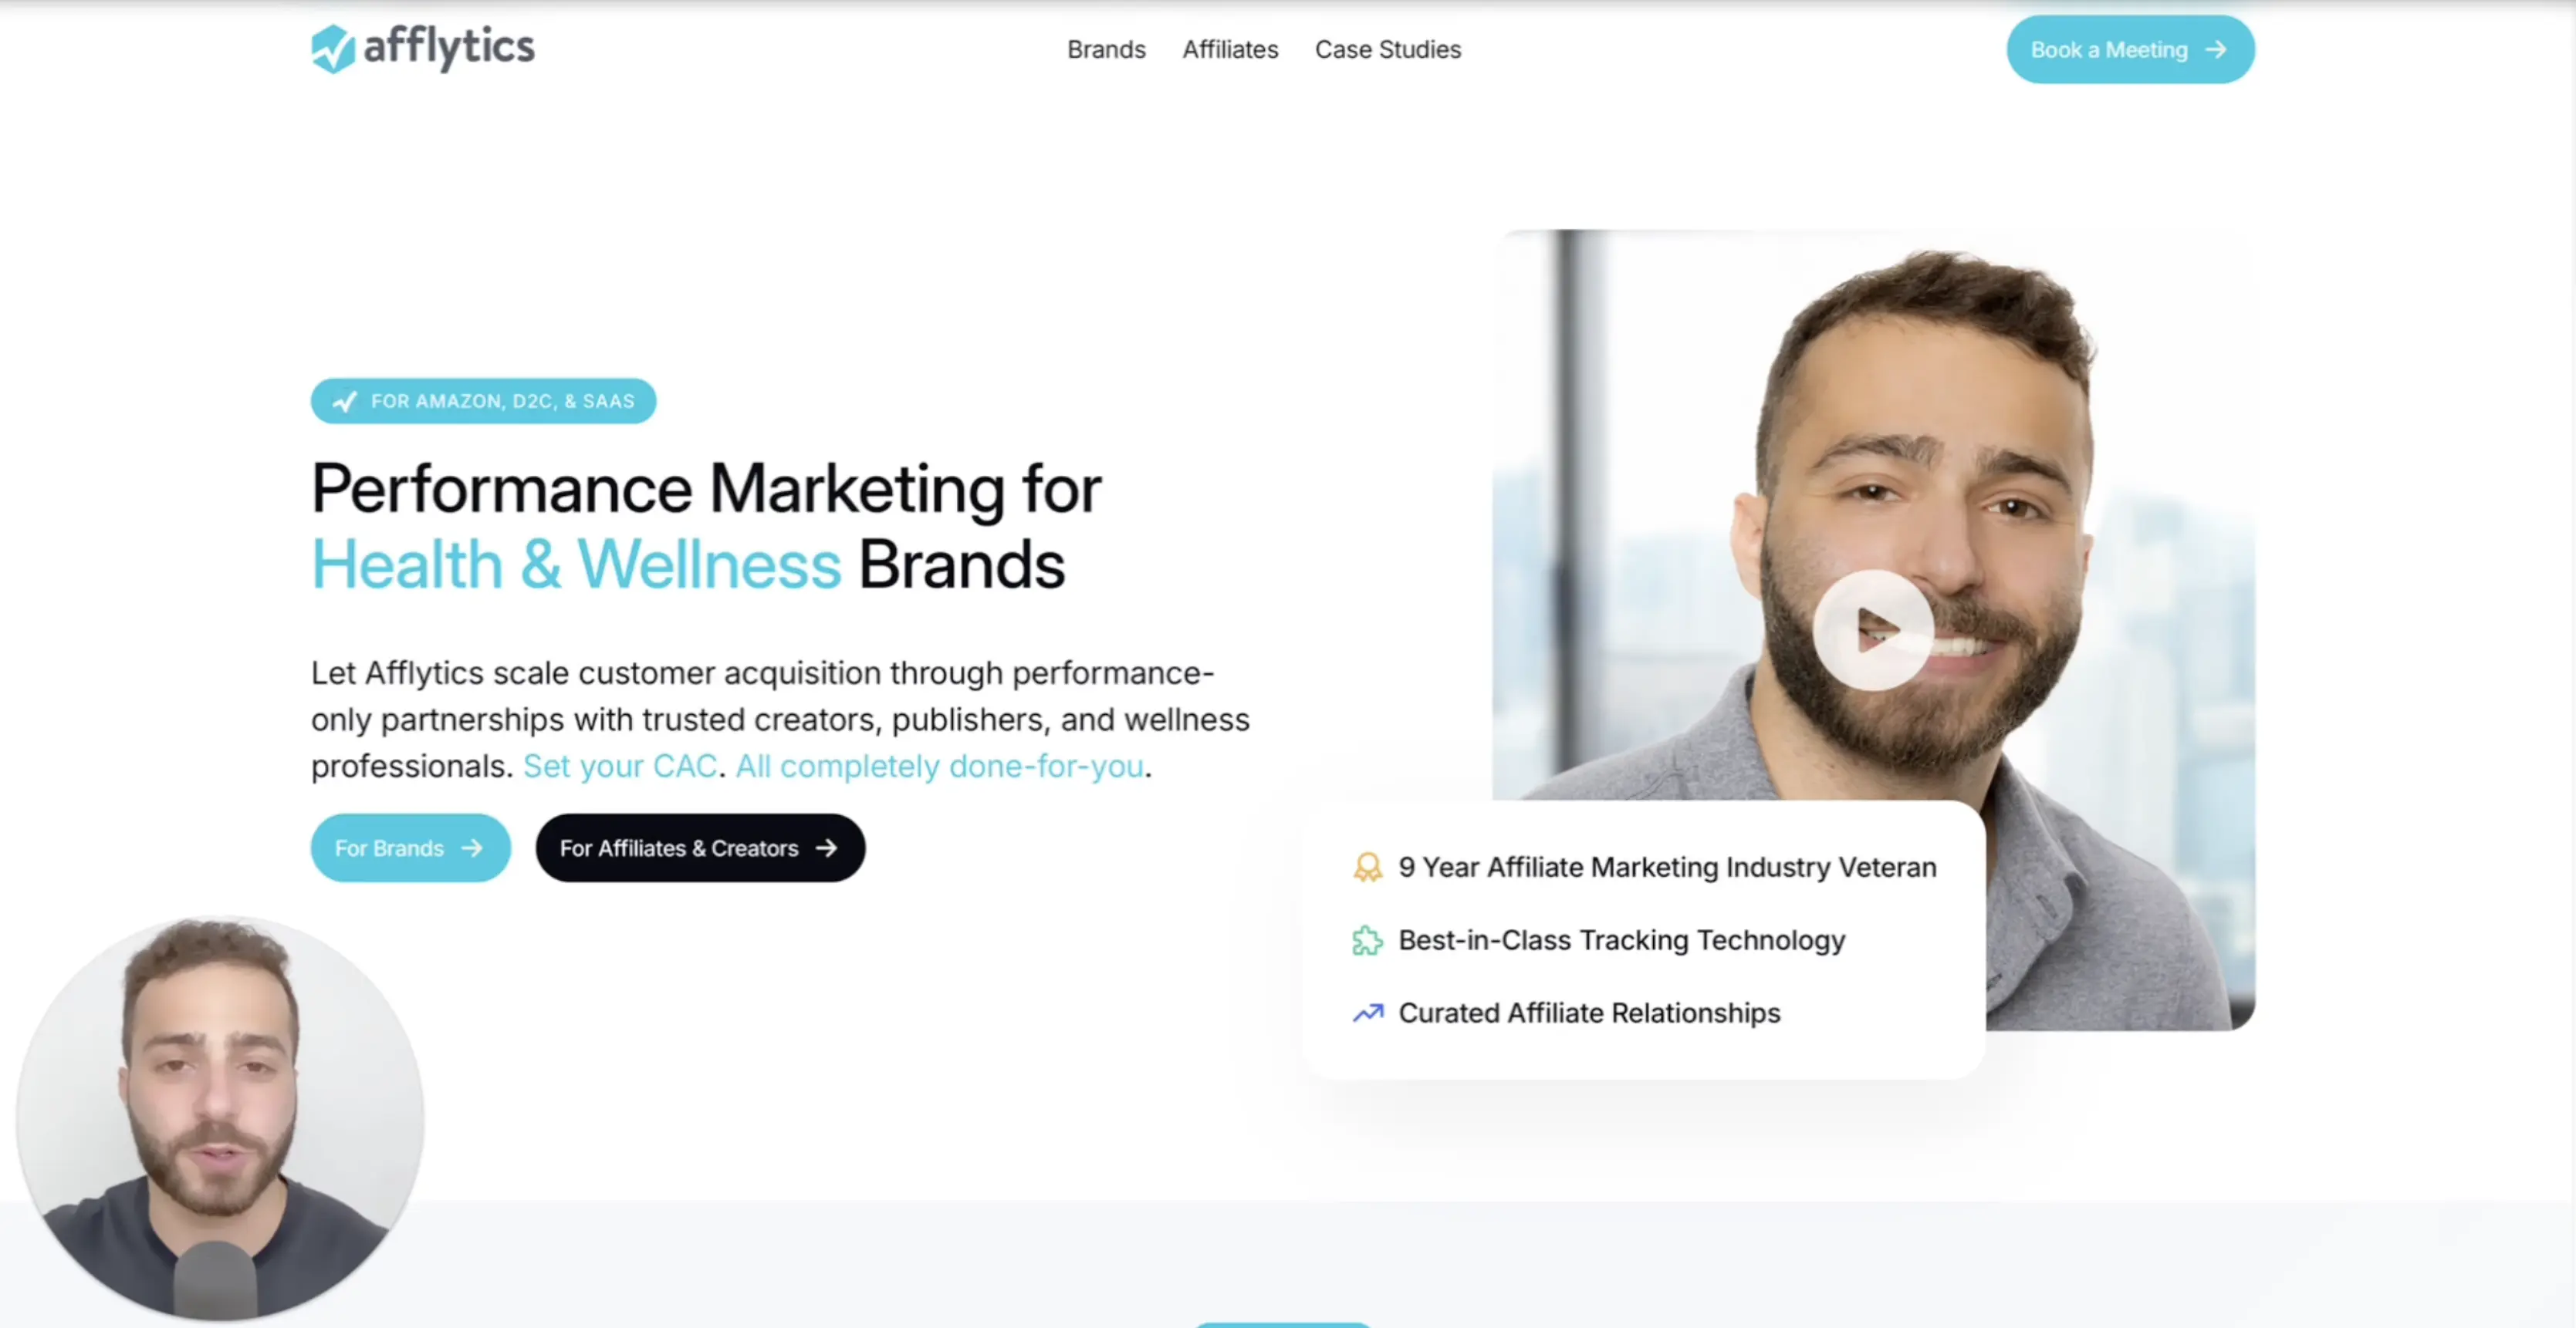
Task: Play the hero video
Action: (x=1873, y=631)
